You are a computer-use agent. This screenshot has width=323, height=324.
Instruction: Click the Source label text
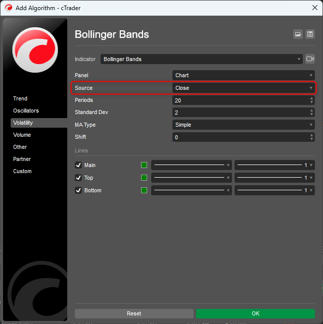pos(83,88)
